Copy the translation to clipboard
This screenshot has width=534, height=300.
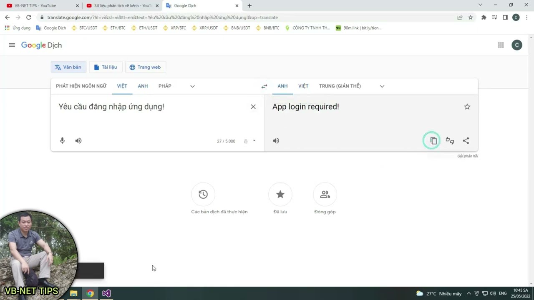[x=433, y=141]
